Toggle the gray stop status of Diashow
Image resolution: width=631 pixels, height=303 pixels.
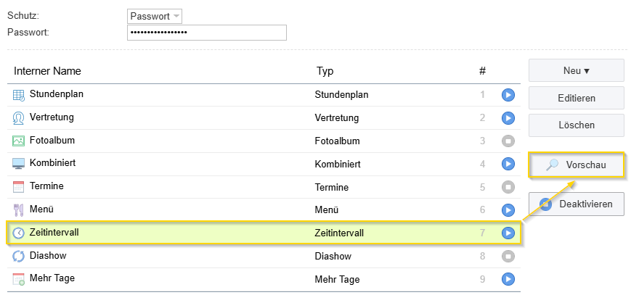tap(508, 256)
